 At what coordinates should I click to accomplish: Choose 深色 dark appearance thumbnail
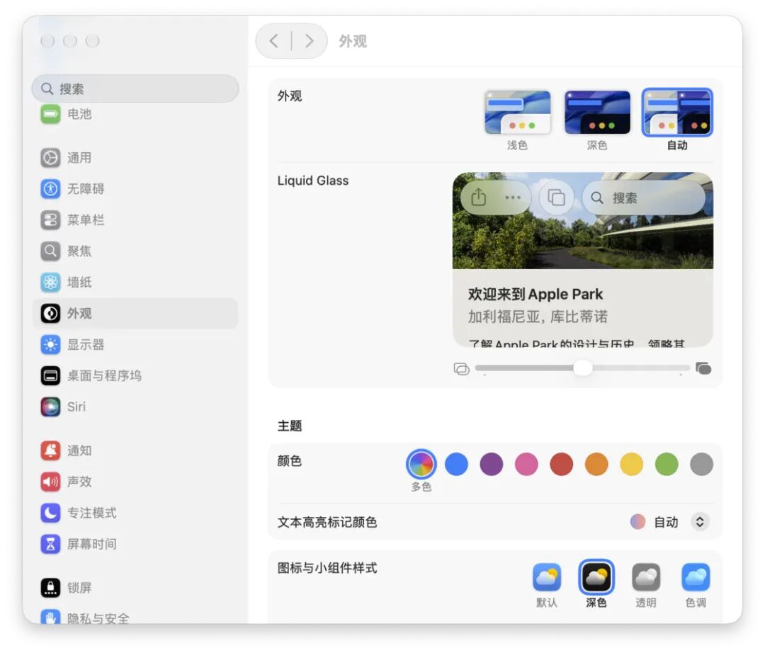(597, 113)
